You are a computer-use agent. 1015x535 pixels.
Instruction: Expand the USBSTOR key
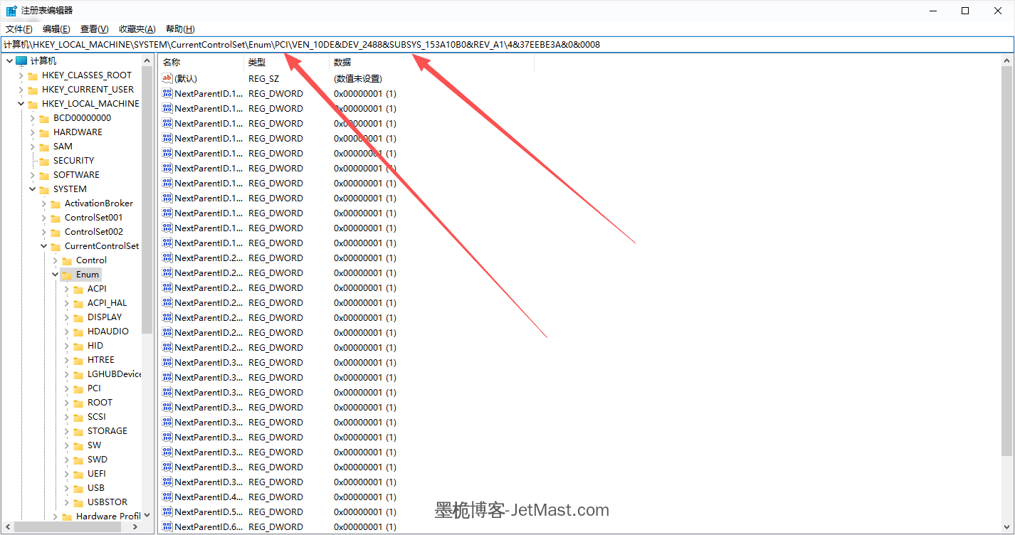click(66, 502)
